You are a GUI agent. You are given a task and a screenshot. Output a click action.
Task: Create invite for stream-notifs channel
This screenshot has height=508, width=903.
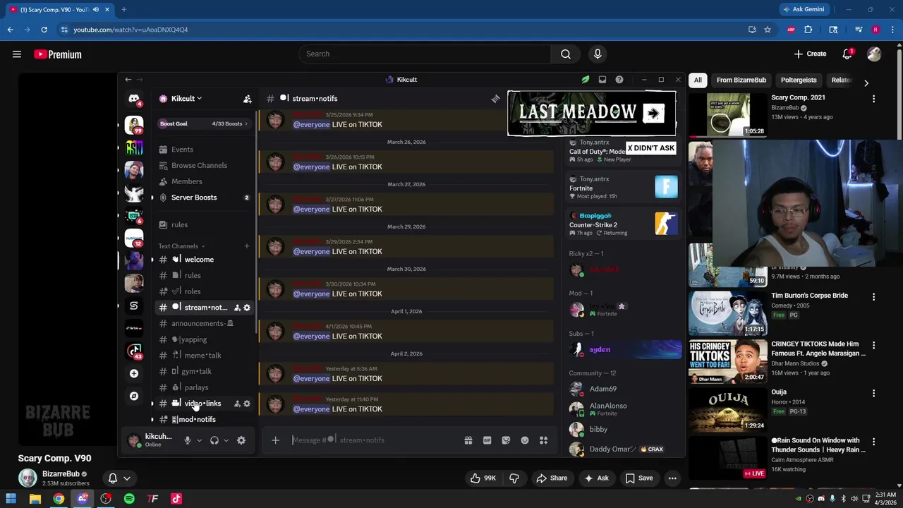237,308
